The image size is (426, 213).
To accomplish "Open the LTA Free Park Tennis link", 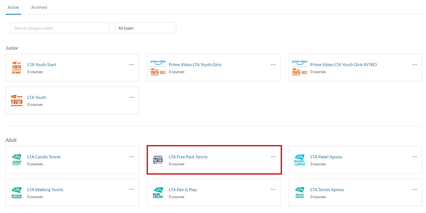I will click(x=188, y=157).
